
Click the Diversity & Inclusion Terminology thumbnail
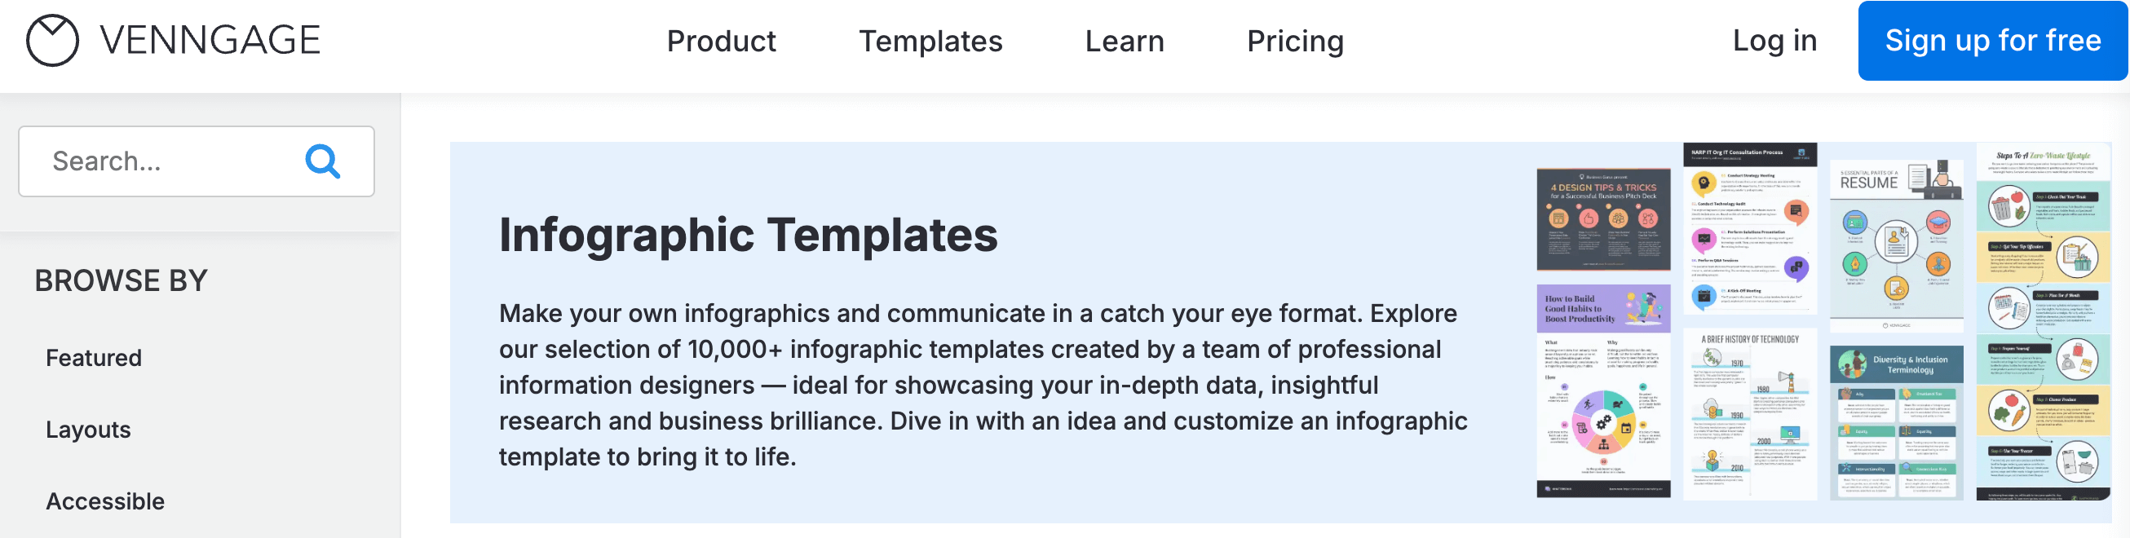click(x=1896, y=421)
